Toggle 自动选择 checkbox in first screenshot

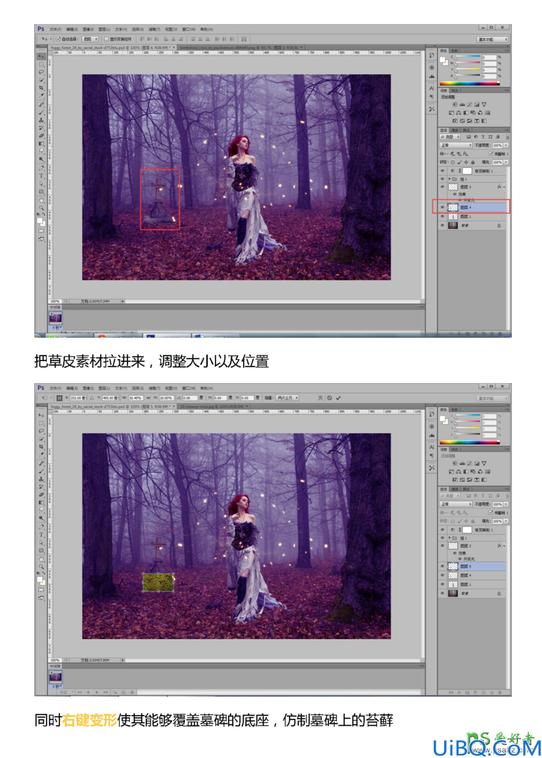58,39
